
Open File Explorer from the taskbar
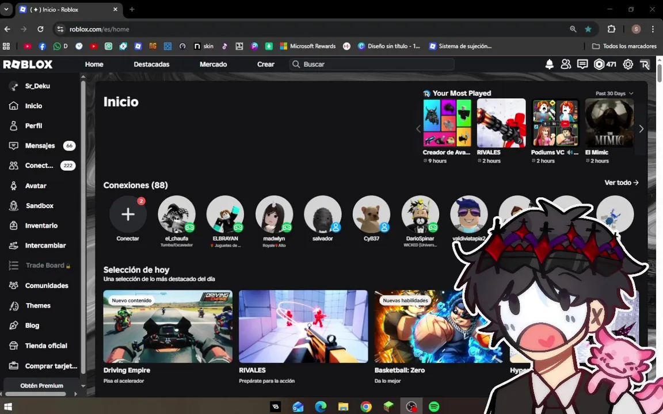[344, 407]
